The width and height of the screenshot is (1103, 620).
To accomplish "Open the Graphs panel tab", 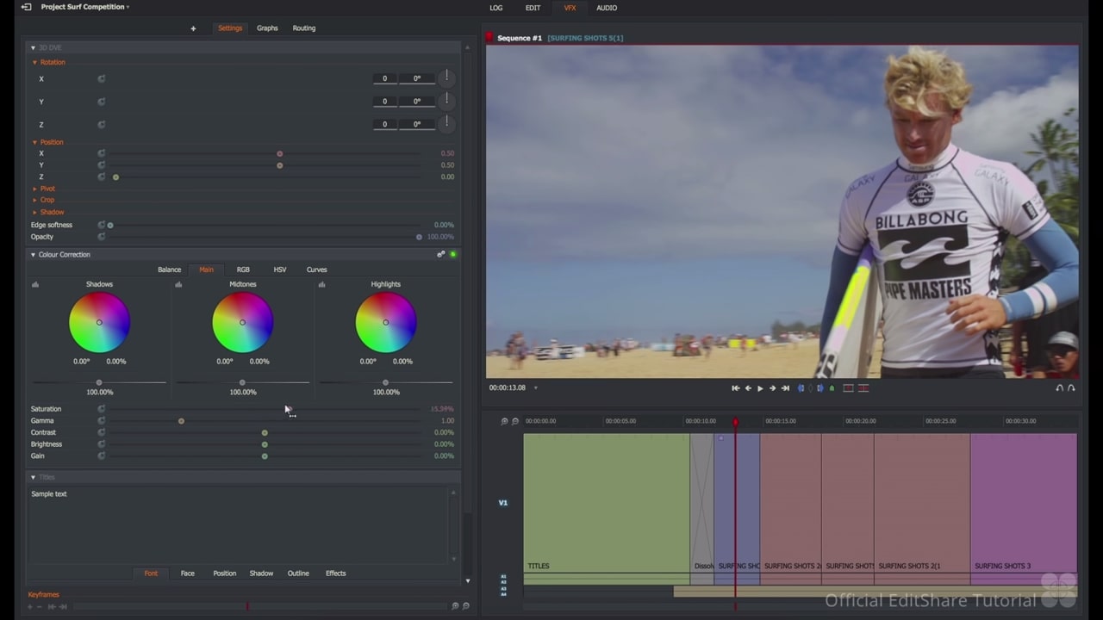I will point(267,28).
